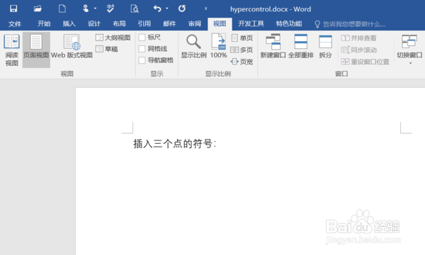Viewport: 425px width, 255px height.
Task: Click the 告诉我您想要做什么 search box
Action: (350, 24)
